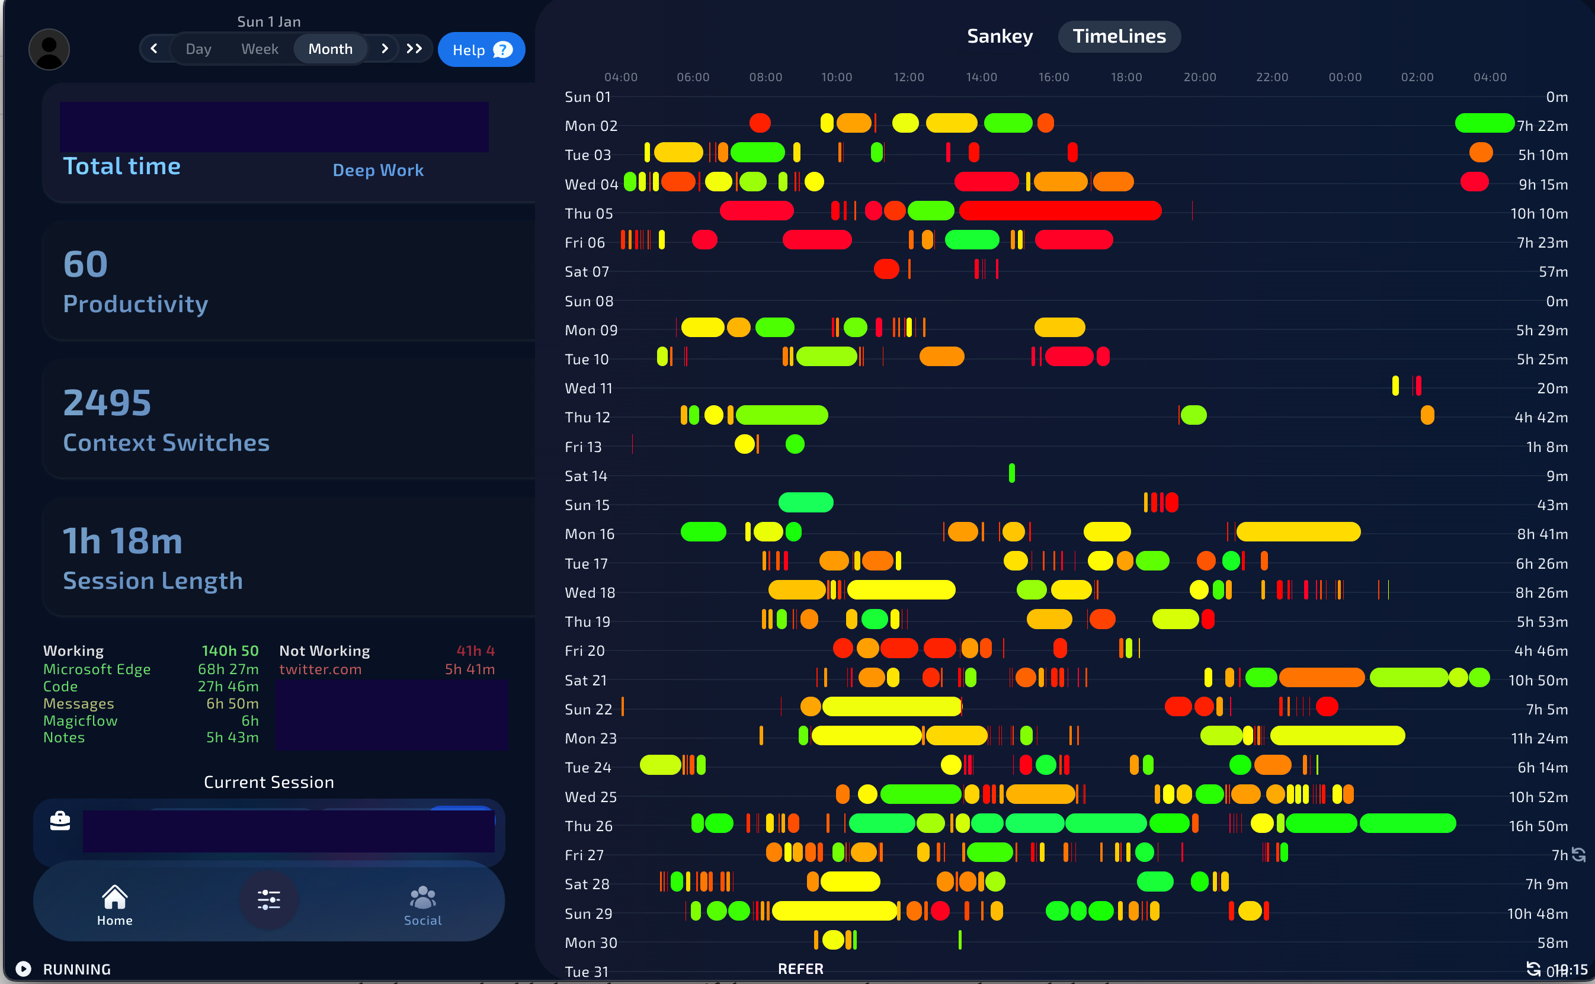Open the settings sliders icon
Viewport: 1595px width, 984px height.
click(x=269, y=900)
